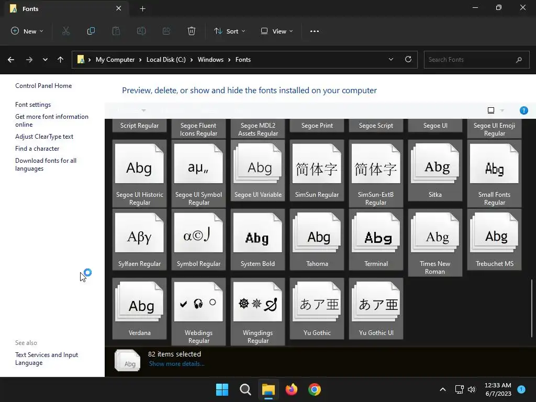536x402 pixels.
Task: Click Fonts in the breadcrumb path
Action: [x=243, y=60]
